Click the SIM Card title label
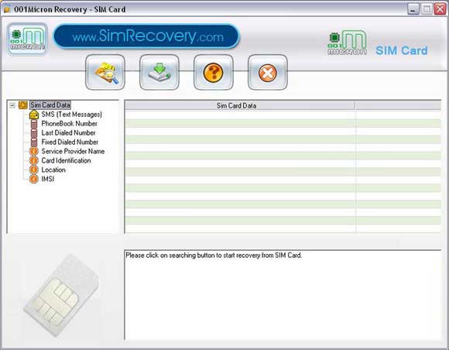This screenshot has width=449, height=350. click(402, 50)
